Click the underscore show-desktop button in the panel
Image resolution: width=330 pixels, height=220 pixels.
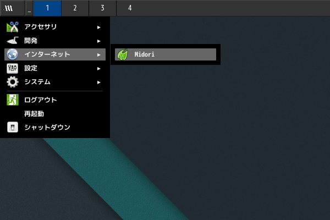pyautogui.click(x=29, y=8)
